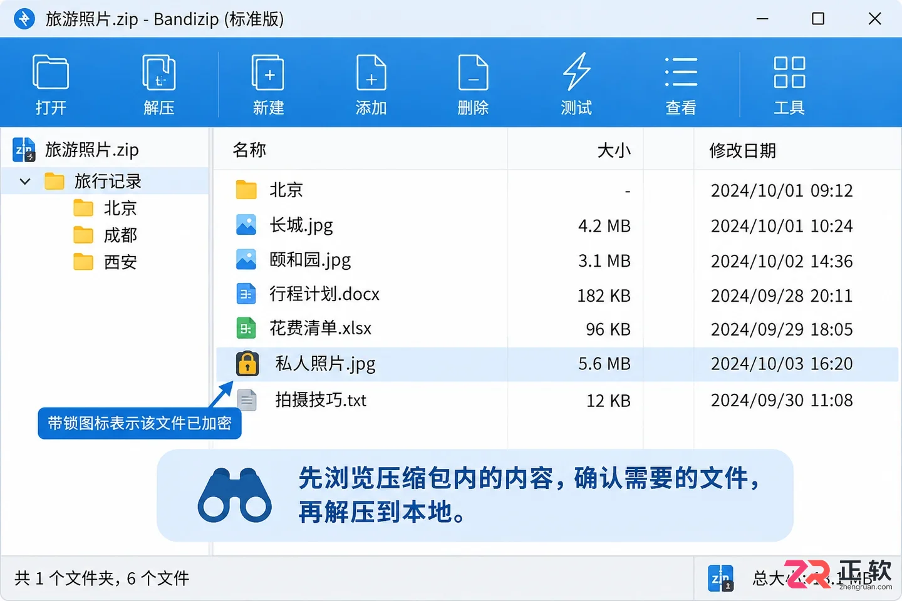This screenshot has height=601, width=902.
Task: Select the file name 颐和园.jpg
Action: tap(310, 260)
